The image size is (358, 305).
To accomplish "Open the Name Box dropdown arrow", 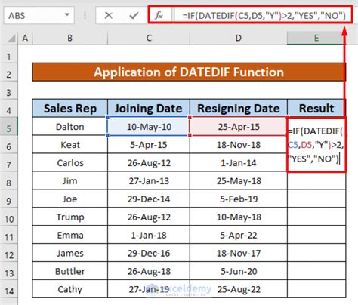I will 67,15.
